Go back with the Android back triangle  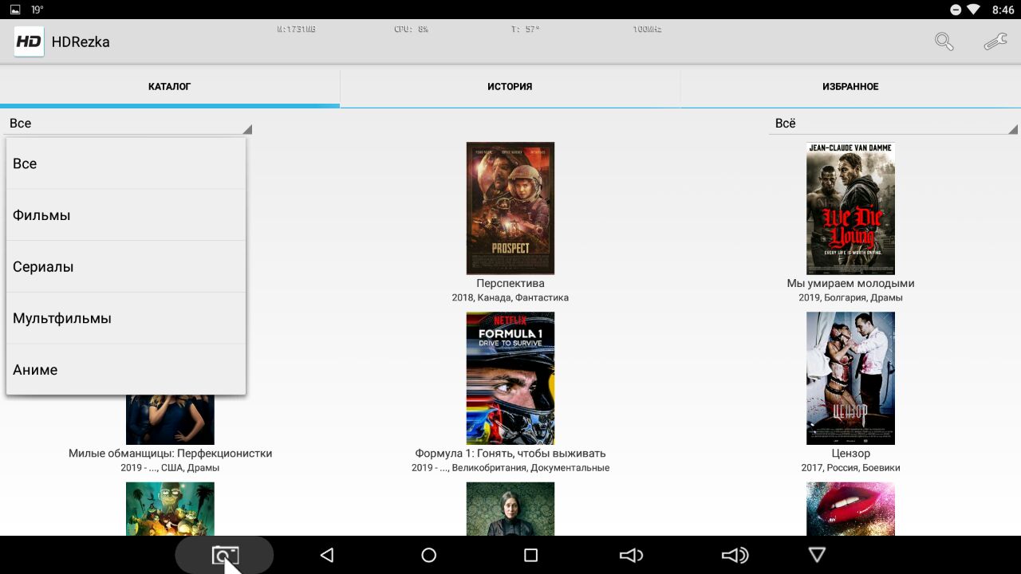click(x=326, y=555)
